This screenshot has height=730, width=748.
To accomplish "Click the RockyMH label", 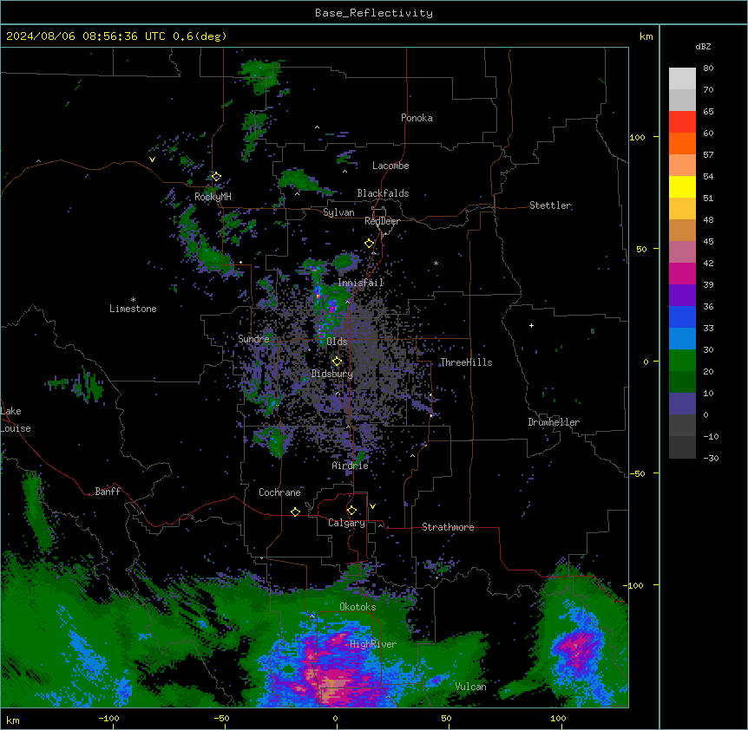I will [x=213, y=197].
